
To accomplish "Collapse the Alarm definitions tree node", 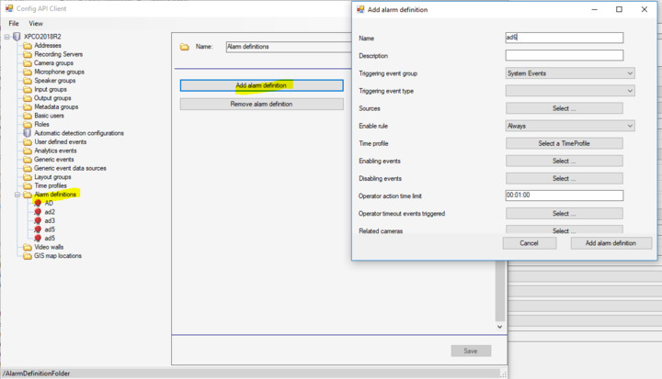I will coord(17,195).
